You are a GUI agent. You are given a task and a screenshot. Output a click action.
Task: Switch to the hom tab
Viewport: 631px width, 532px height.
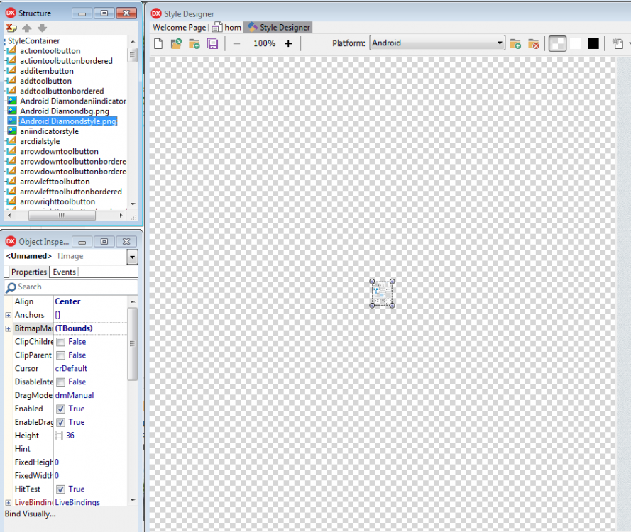[x=227, y=28]
